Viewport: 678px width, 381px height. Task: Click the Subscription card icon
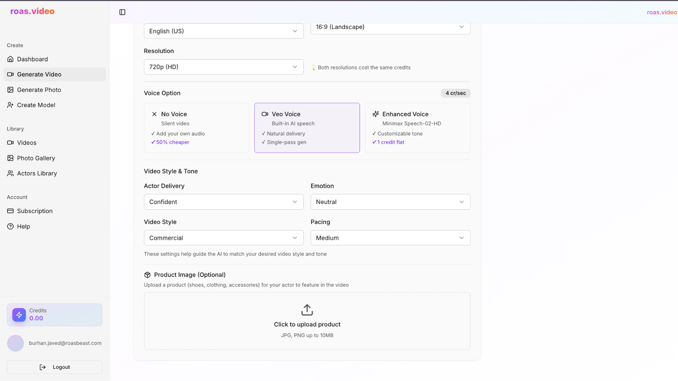(x=11, y=211)
